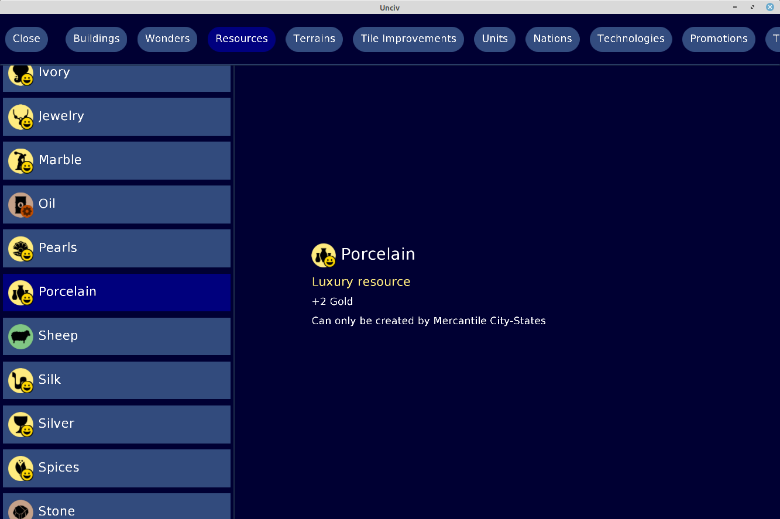Select the Jewelry entry label
This screenshot has width=780, height=519.
(x=61, y=116)
